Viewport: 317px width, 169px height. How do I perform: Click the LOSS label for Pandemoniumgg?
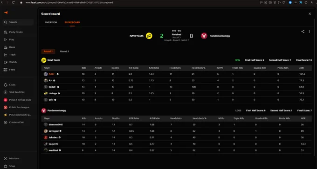tap(238, 110)
